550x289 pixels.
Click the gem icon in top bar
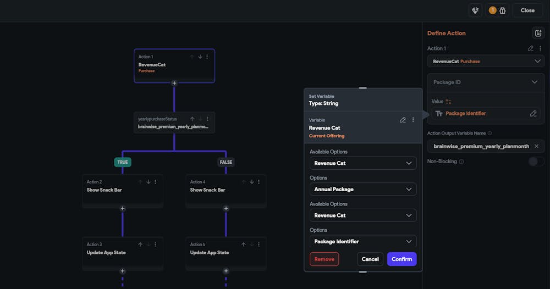pos(475,10)
